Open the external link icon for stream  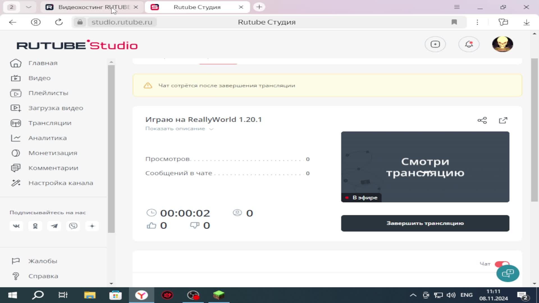point(503,120)
